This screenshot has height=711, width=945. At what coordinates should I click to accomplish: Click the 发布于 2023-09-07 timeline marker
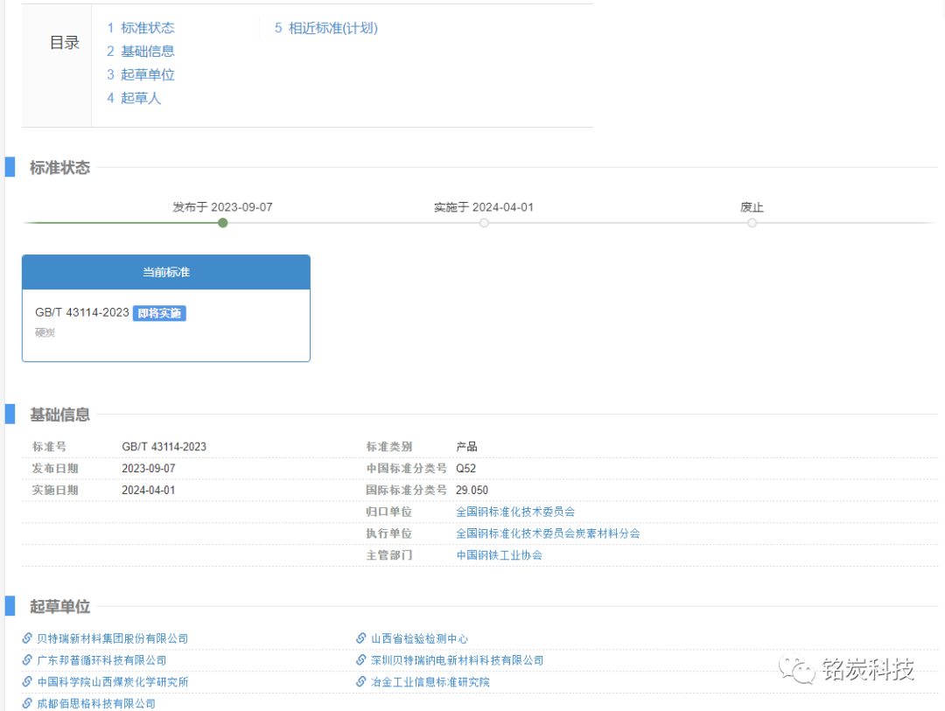click(223, 223)
